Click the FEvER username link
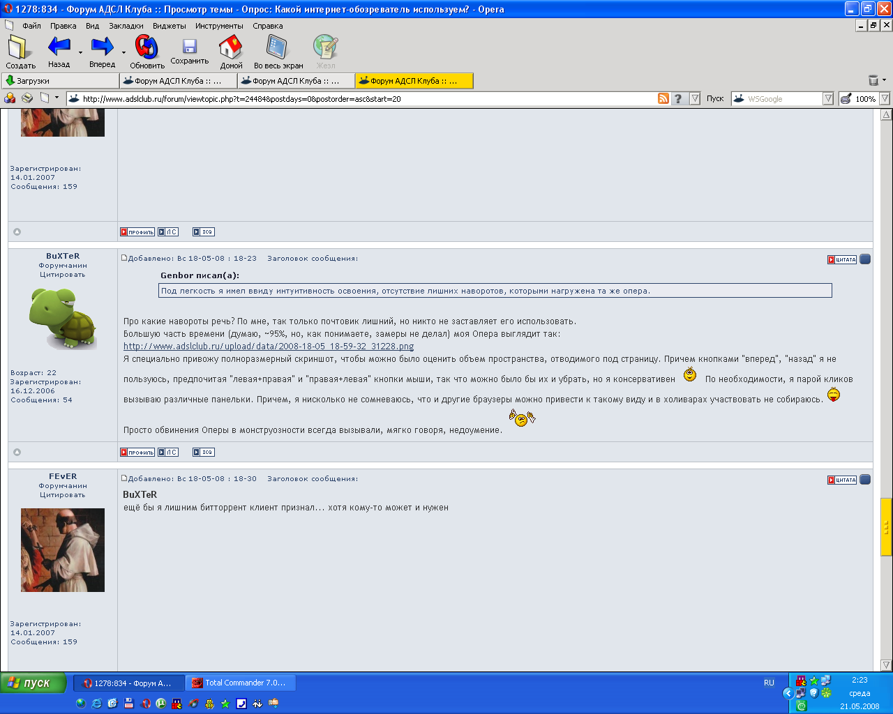Image resolution: width=893 pixels, height=714 pixels. coord(63,476)
